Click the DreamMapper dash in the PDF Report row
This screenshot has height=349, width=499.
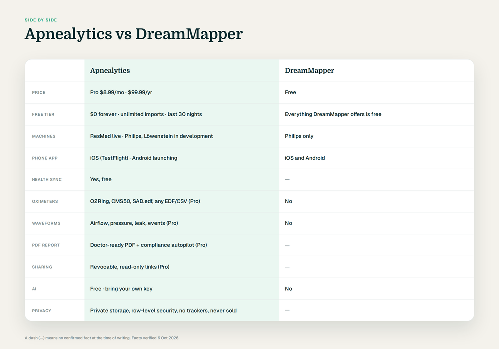(x=287, y=245)
